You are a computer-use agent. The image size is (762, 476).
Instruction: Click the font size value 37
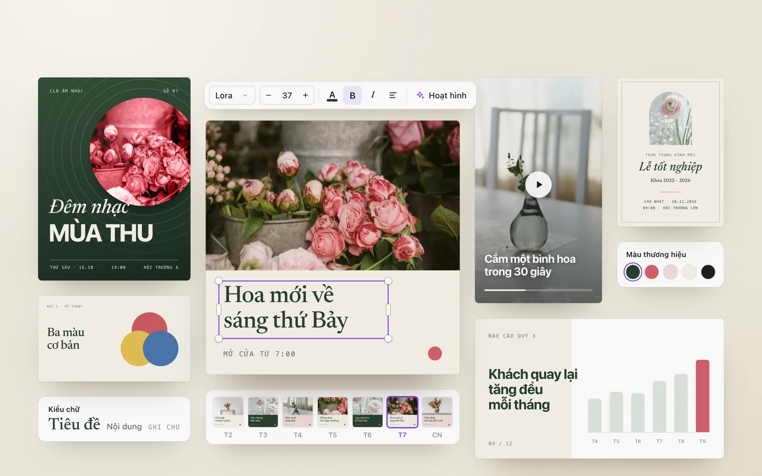(x=287, y=96)
